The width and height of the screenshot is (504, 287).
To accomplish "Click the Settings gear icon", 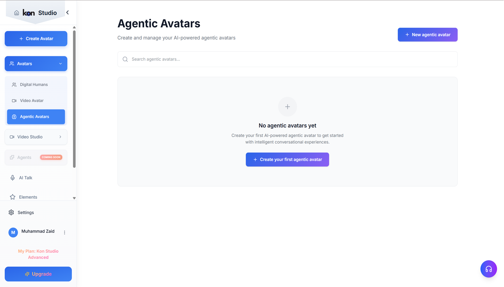I will coord(11,213).
